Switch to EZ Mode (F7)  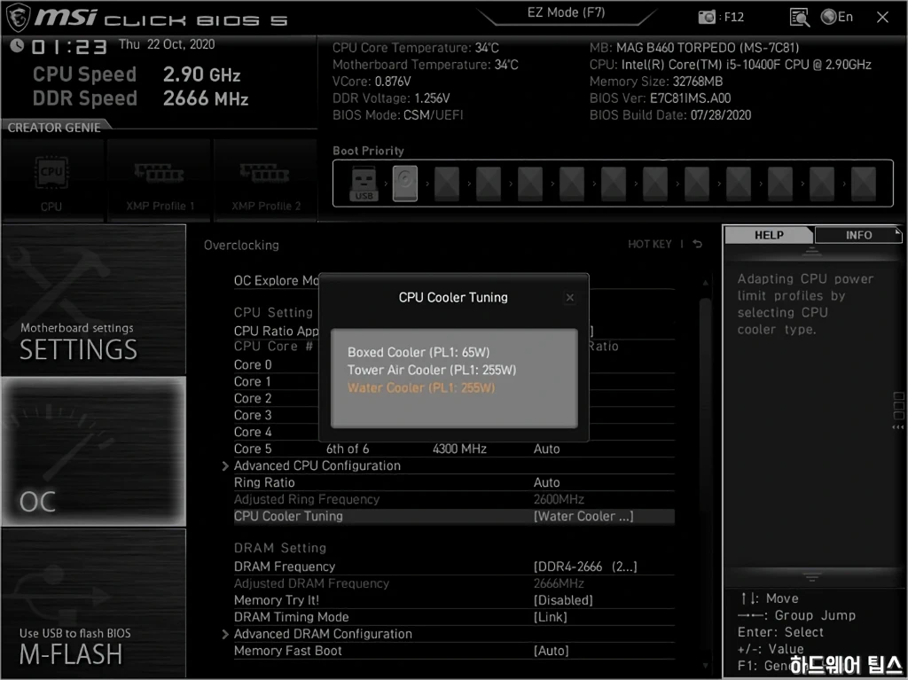(566, 12)
